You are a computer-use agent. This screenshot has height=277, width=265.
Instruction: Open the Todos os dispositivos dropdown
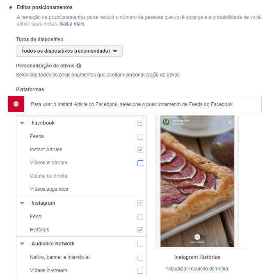(x=69, y=51)
